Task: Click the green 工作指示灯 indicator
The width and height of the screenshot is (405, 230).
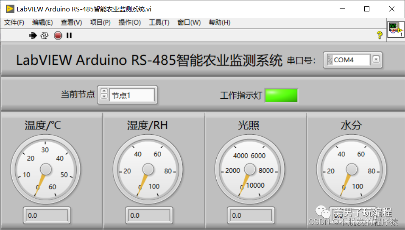Action: (x=281, y=95)
